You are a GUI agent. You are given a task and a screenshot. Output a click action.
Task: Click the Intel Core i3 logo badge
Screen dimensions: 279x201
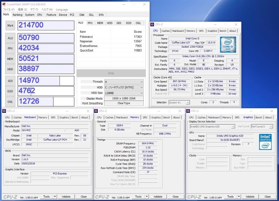(228, 45)
